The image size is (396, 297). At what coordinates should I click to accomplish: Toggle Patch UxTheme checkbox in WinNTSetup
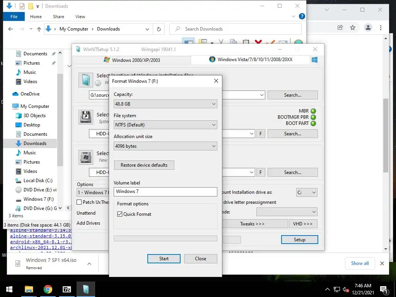point(79,202)
